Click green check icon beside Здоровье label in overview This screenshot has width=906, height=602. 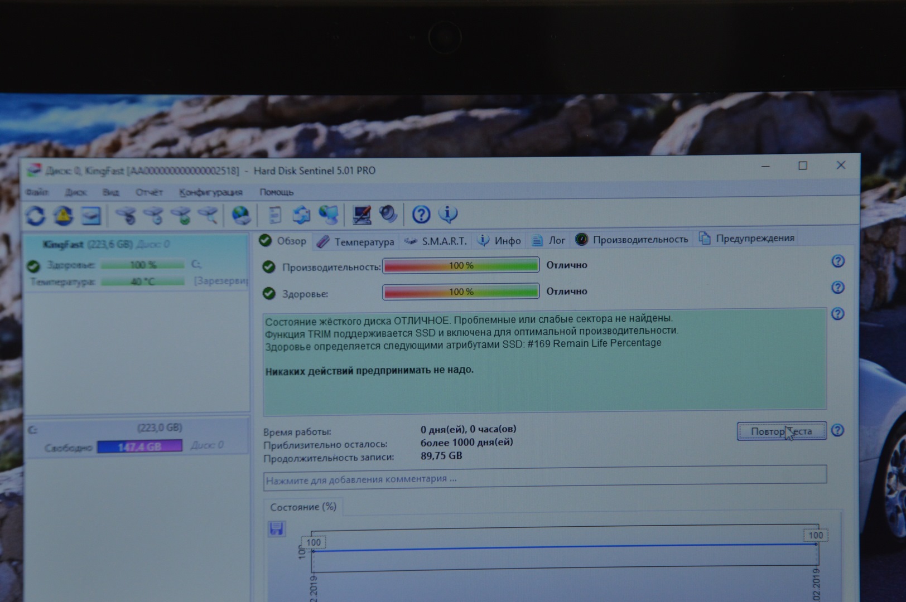pos(269,293)
